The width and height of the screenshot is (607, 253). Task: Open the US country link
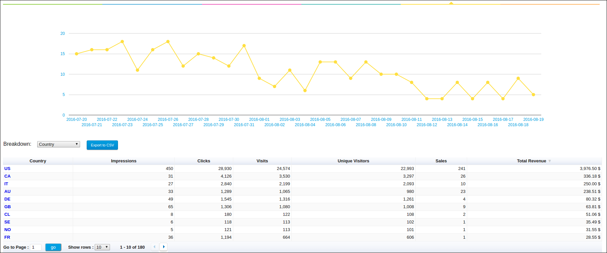click(7, 169)
